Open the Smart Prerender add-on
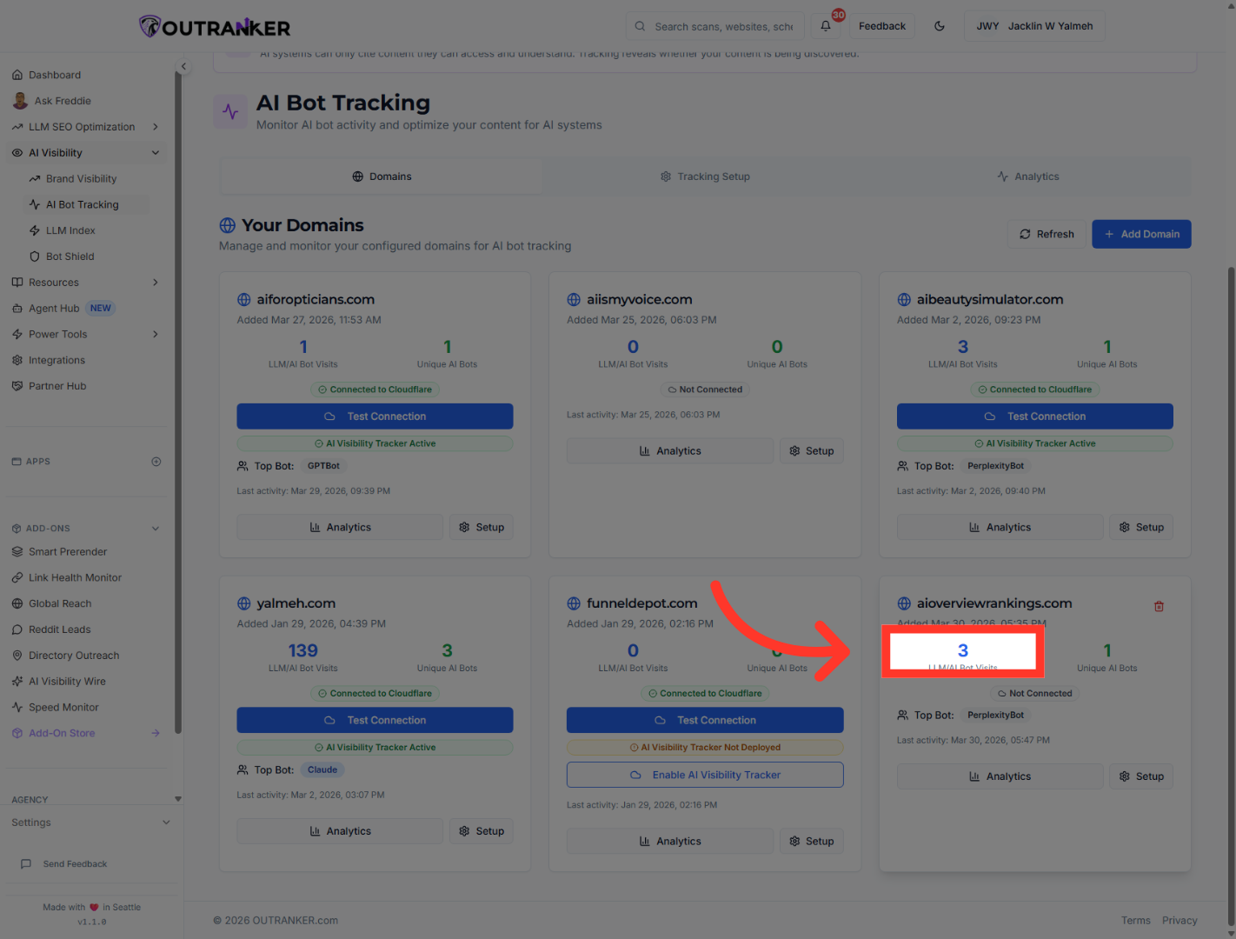The width and height of the screenshot is (1236, 939). (68, 552)
